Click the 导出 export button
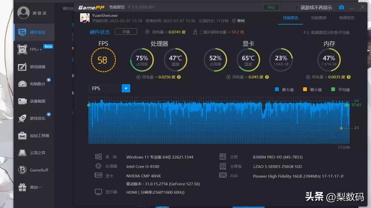This screenshot has width=371, height=208. (x=271, y=7)
